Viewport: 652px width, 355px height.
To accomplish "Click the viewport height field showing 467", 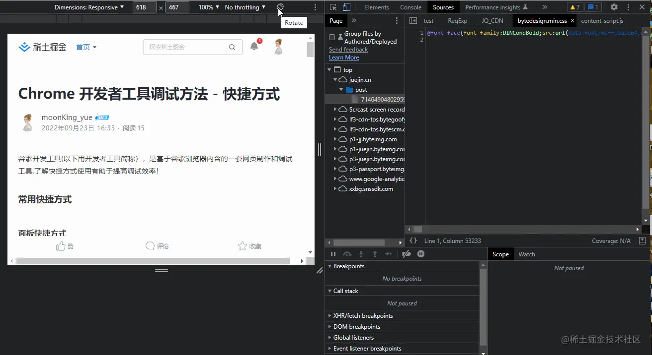I will pos(177,7).
